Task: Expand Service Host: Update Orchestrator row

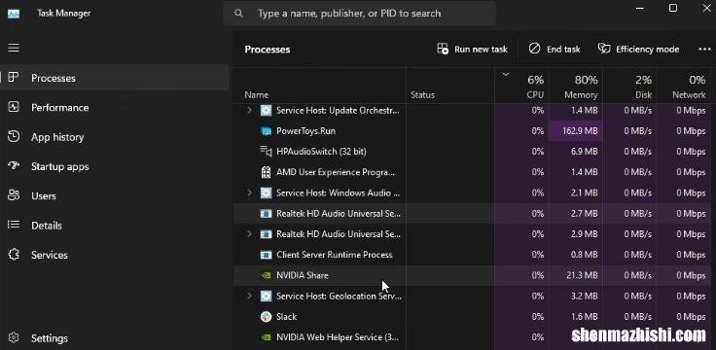Action: coord(249,111)
